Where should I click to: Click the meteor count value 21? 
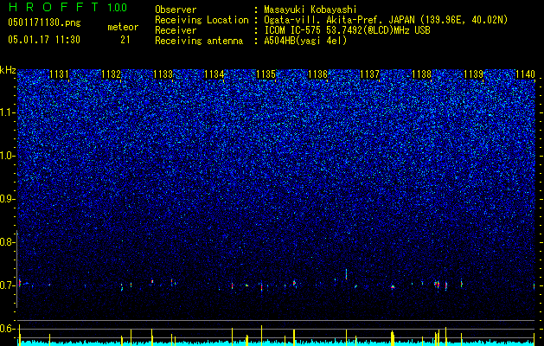[x=125, y=40]
